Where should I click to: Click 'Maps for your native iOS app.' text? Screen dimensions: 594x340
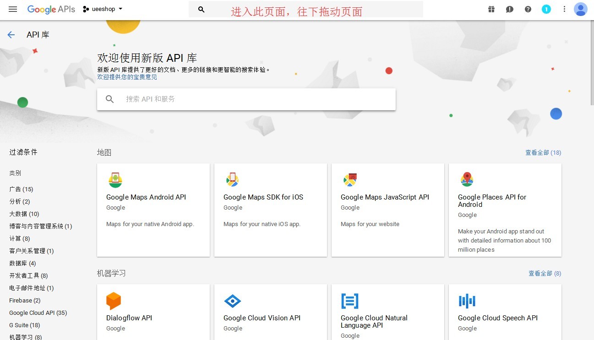coord(262,224)
